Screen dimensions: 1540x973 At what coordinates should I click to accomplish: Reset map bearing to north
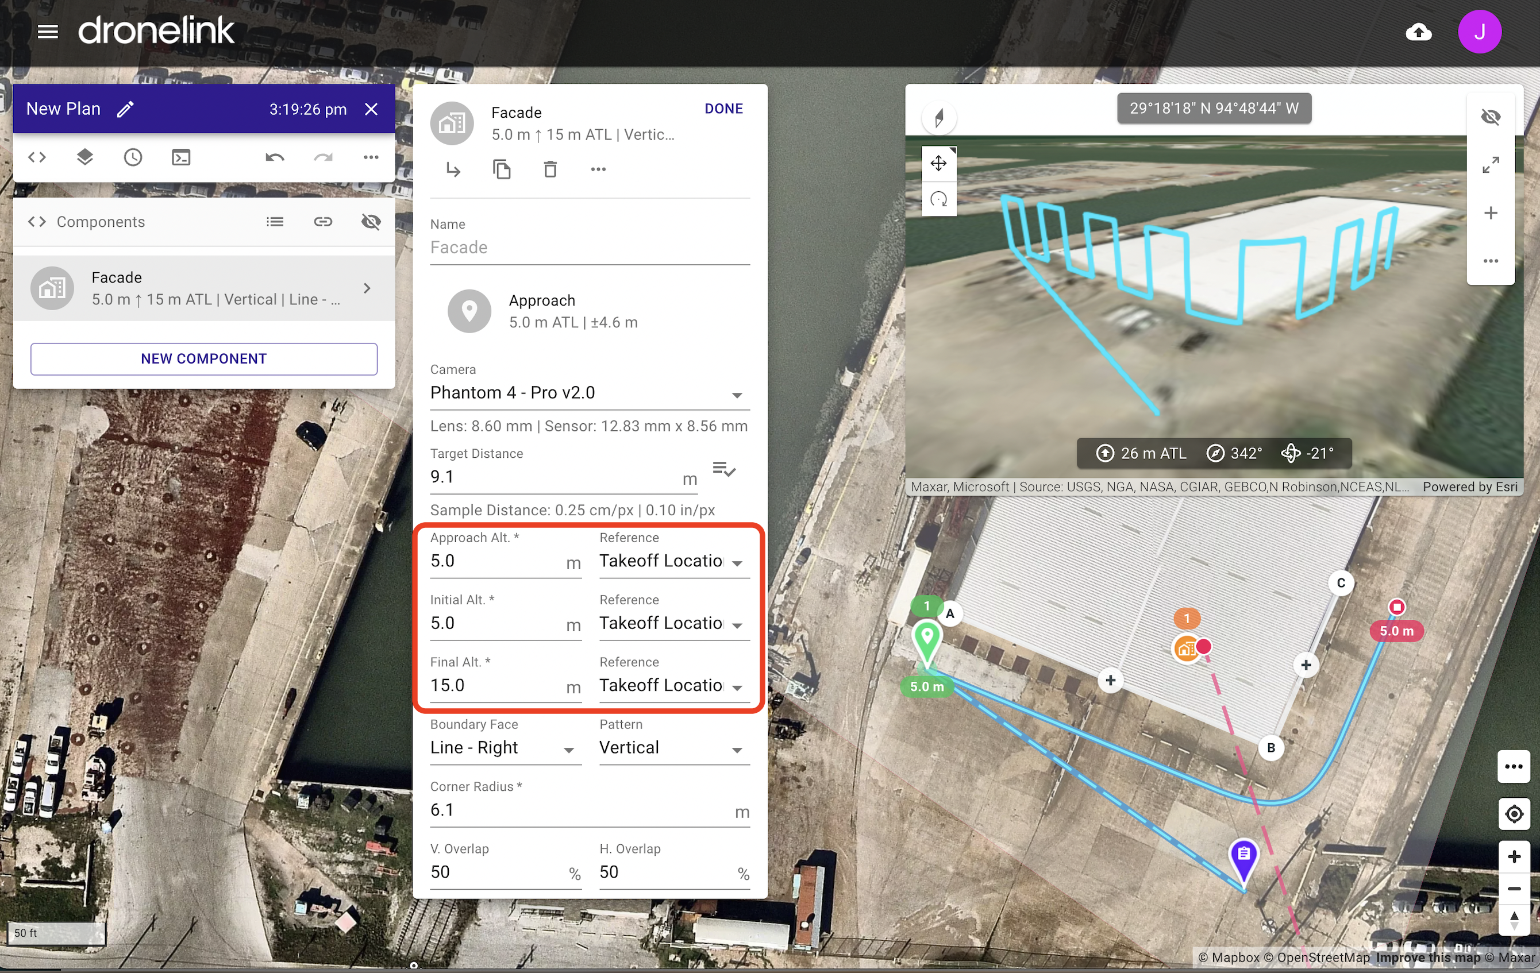coord(1513,921)
